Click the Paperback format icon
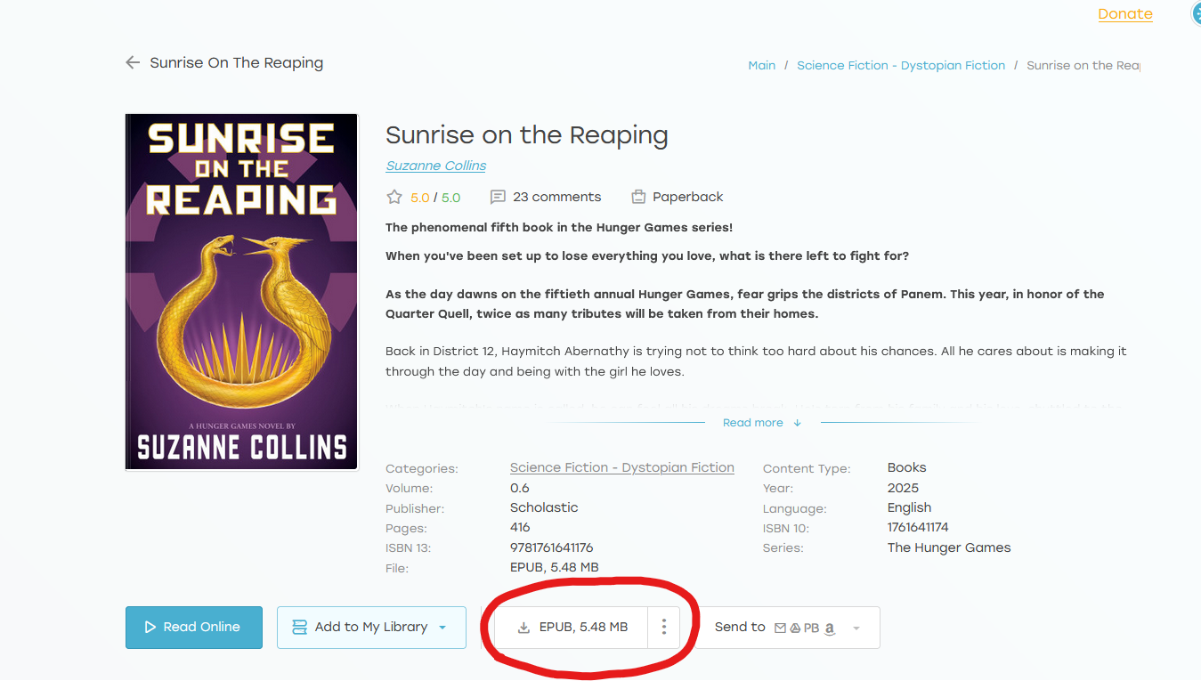Screen dimensions: 1201x681 (x=638, y=197)
